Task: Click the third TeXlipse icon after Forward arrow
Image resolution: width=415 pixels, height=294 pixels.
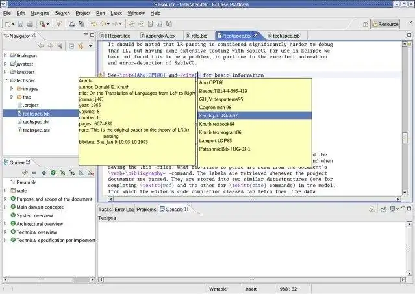Action: click(x=151, y=24)
